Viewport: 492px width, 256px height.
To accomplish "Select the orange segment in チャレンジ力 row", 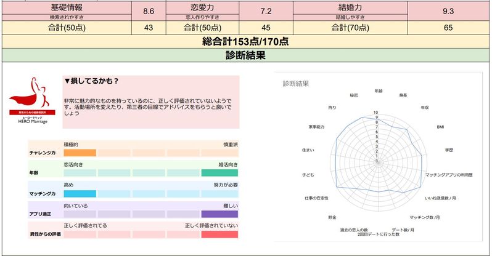I will tap(80, 153).
